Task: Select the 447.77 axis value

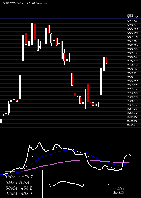Action: (x=132, y=89)
